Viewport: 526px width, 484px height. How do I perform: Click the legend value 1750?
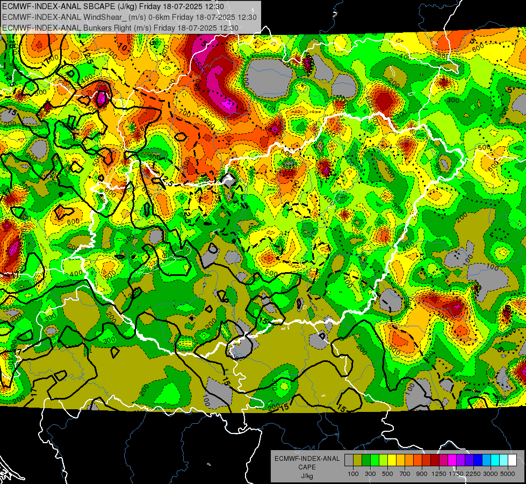coord(456,474)
